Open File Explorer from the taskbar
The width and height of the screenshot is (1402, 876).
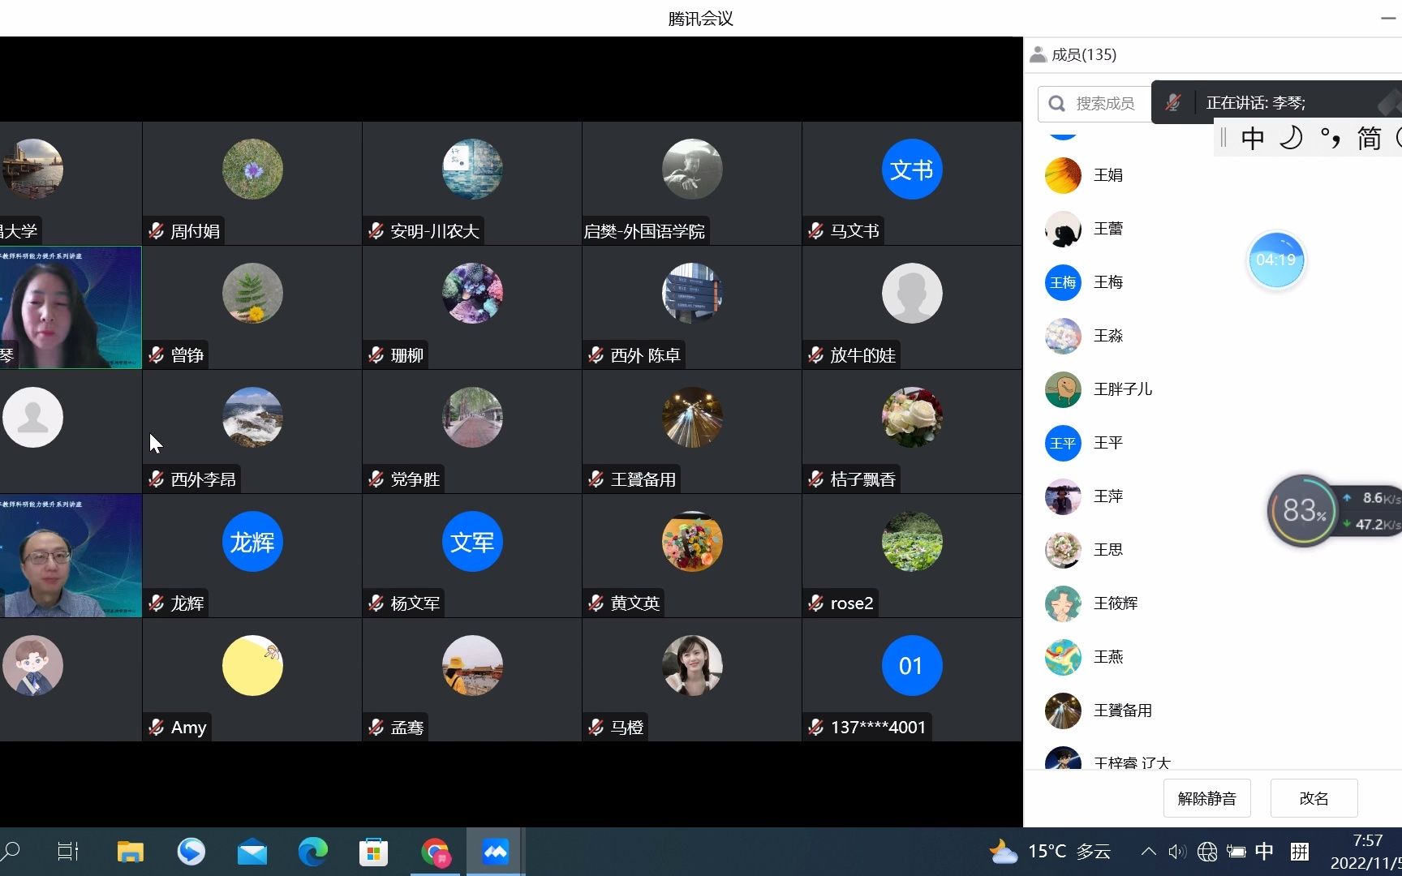pyautogui.click(x=130, y=852)
